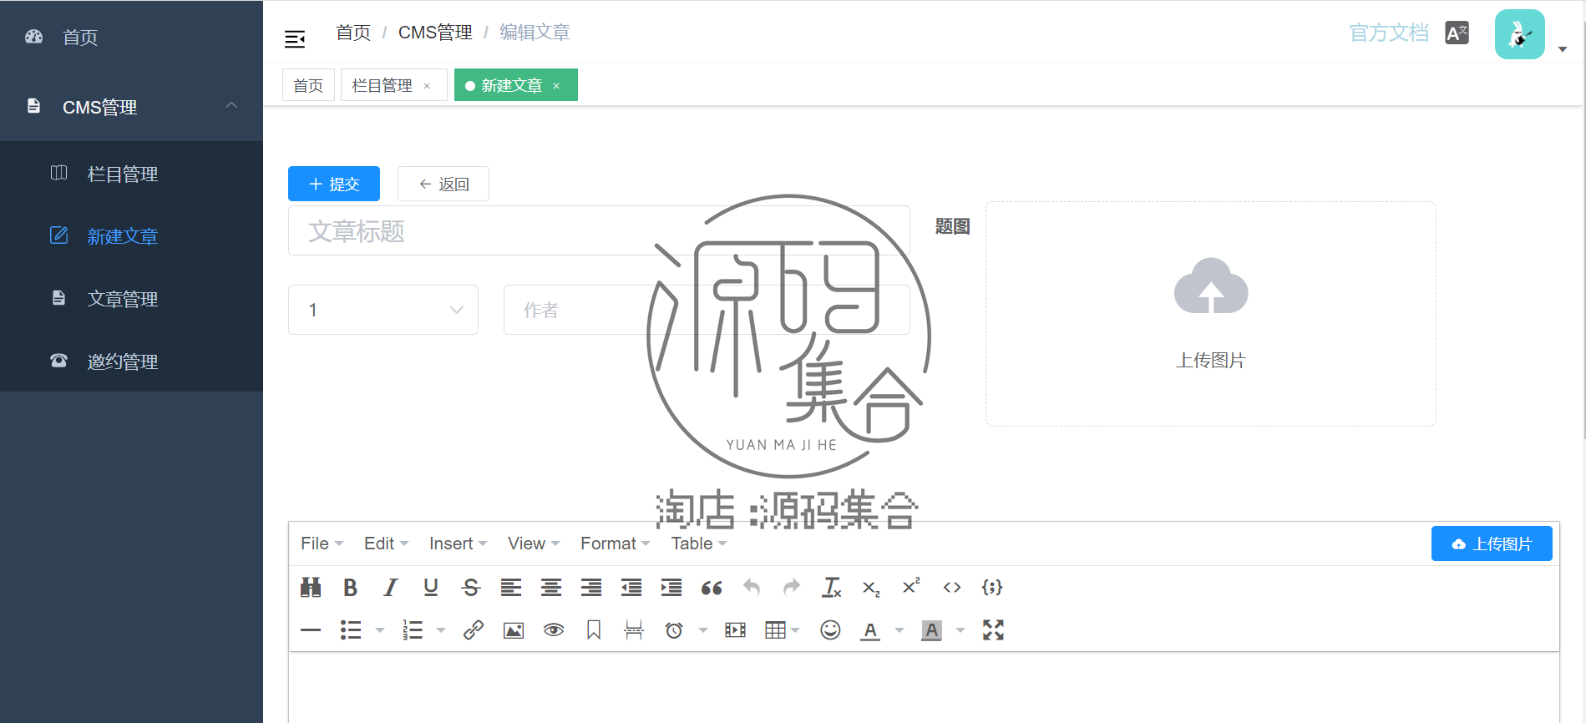Screen dimensions: 1586x723
Task: Toggle underline formatting
Action: (431, 588)
